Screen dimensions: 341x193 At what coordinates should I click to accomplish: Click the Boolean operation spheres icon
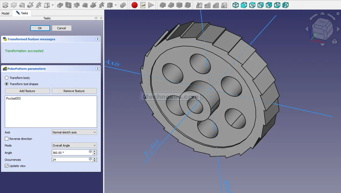tap(123, 5)
